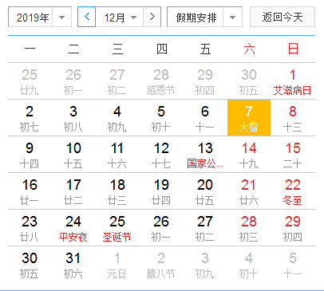Select greyed January 3 初九
Image resolution: width=324 pixels, height=291 pixels.
pyautogui.click(x=205, y=265)
